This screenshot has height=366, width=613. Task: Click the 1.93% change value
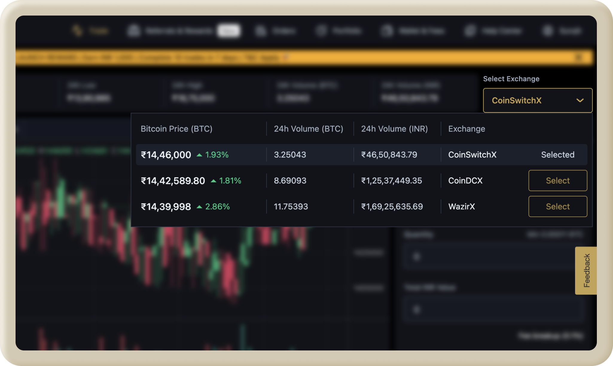pos(217,155)
